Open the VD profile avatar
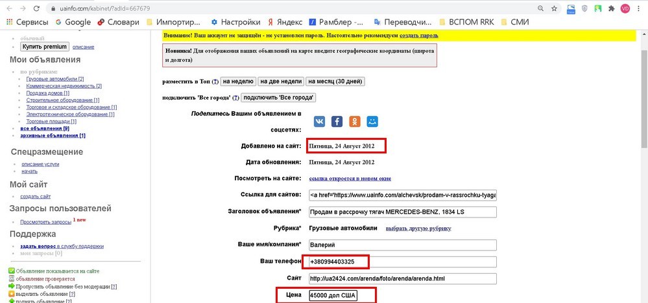 625,8
